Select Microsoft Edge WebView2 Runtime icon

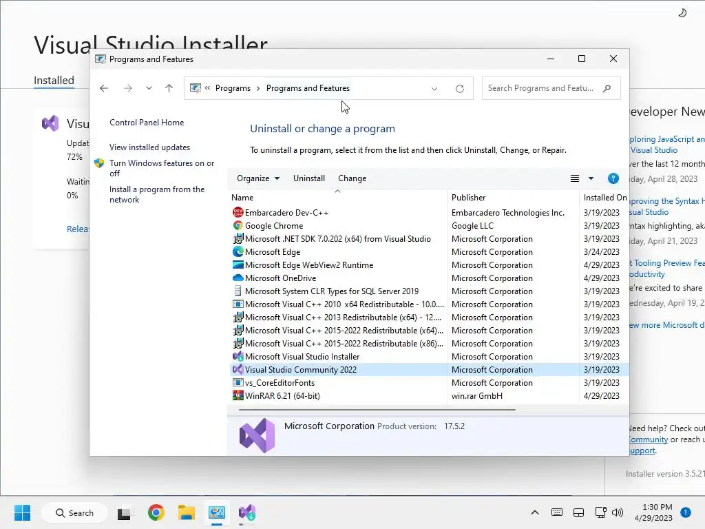pos(238,264)
